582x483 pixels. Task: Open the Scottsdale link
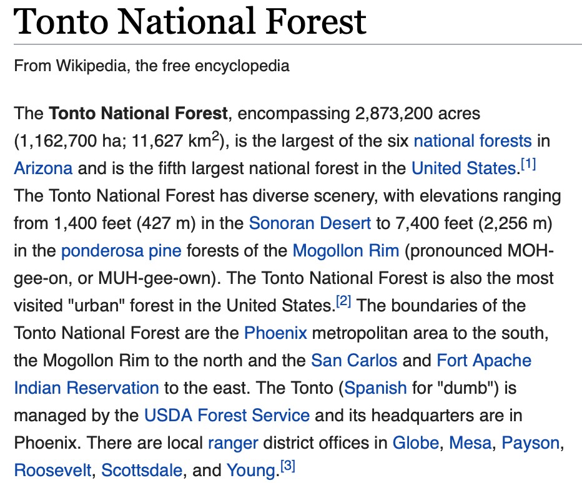[142, 470]
